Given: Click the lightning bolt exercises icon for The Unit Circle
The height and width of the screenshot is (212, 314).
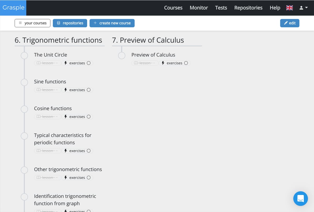Looking at the screenshot, I should coord(65,63).
